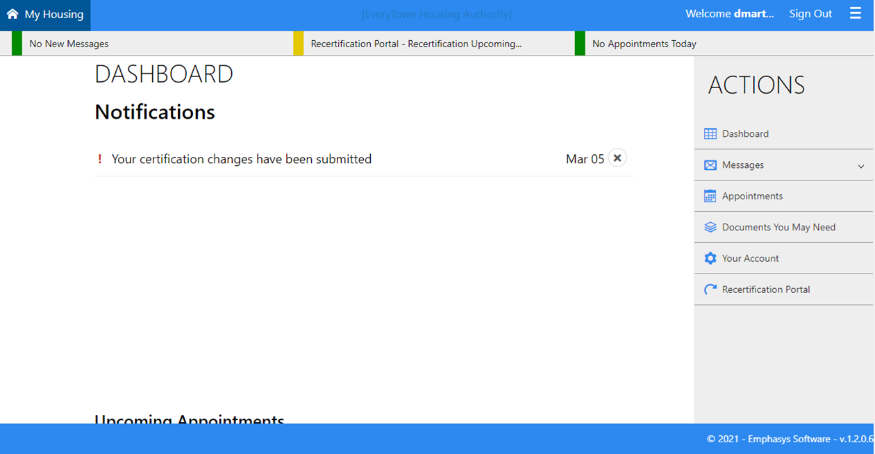Viewport: 875px width, 454px height.
Task: Open the certification changes submitted notification
Action: tap(241, 159)
